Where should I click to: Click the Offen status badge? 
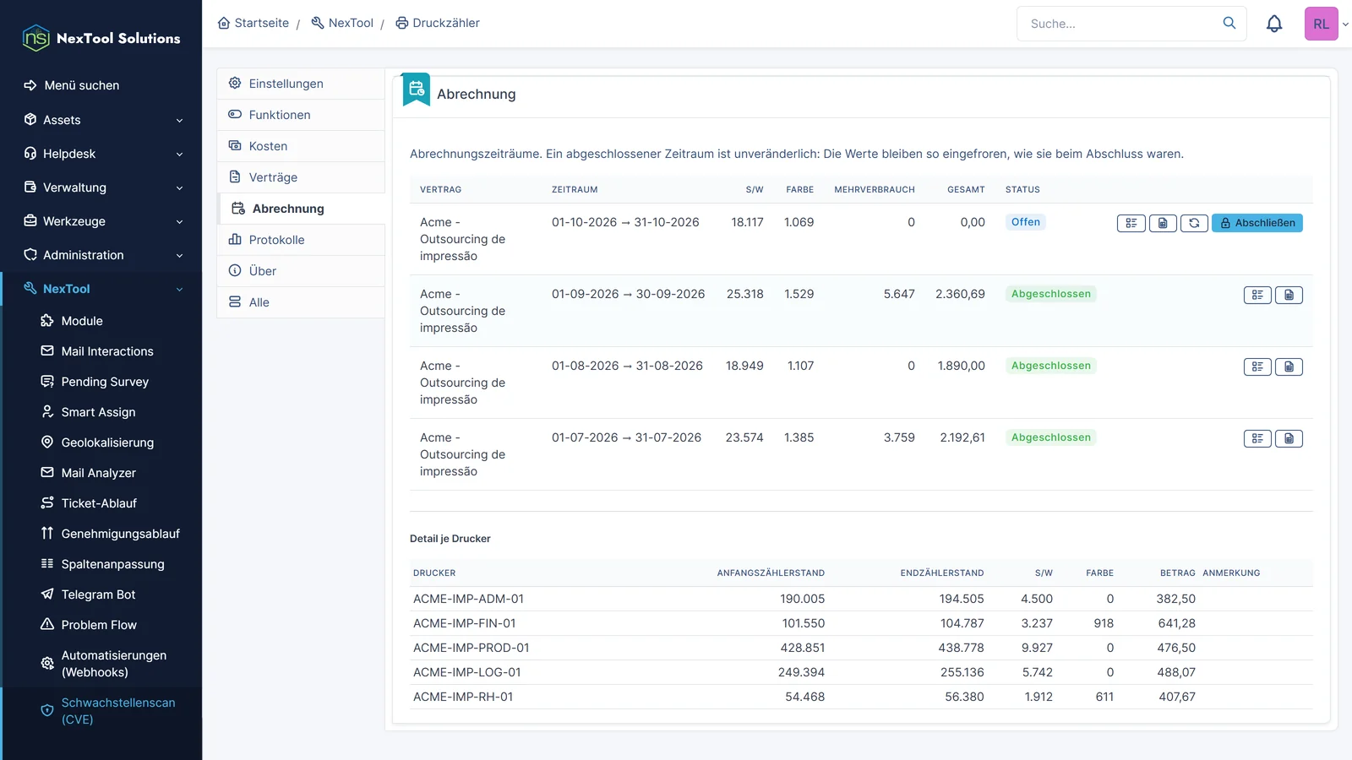coord(1026,222)
